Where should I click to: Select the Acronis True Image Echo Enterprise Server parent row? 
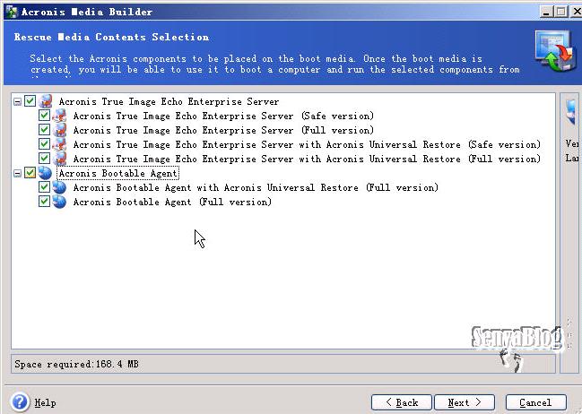(x=169, y=101)
